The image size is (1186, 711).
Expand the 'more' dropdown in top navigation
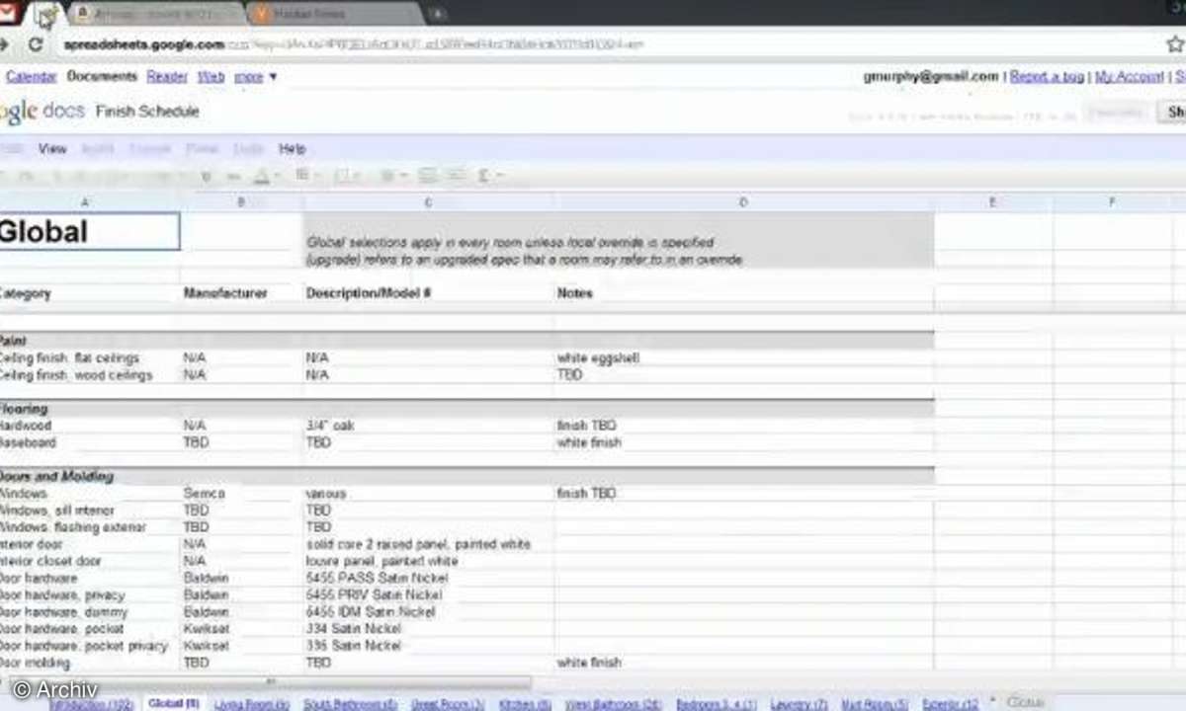[x=255, y=77]
